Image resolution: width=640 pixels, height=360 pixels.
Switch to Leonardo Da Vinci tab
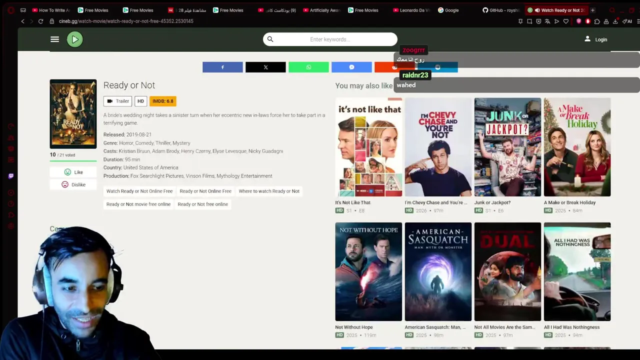click(x=410, y=10)
